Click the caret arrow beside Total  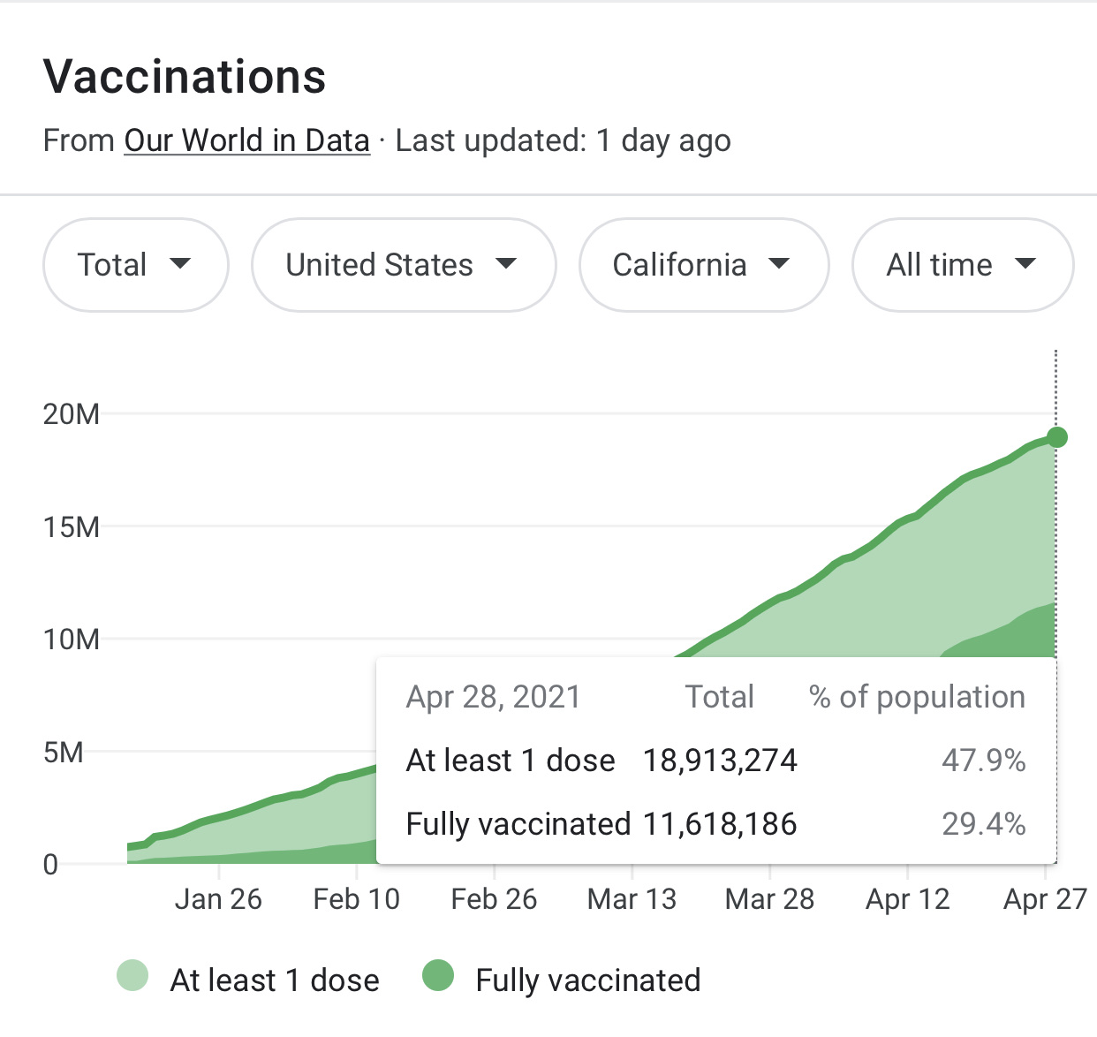[180, 263]
